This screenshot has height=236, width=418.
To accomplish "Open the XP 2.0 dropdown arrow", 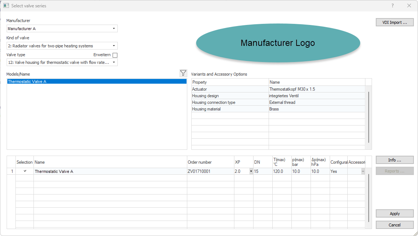I will 251,171.
